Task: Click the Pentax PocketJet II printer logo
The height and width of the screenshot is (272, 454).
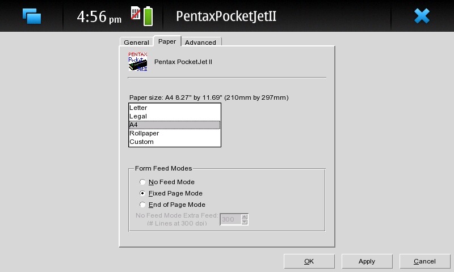Action: pos(138,62)
